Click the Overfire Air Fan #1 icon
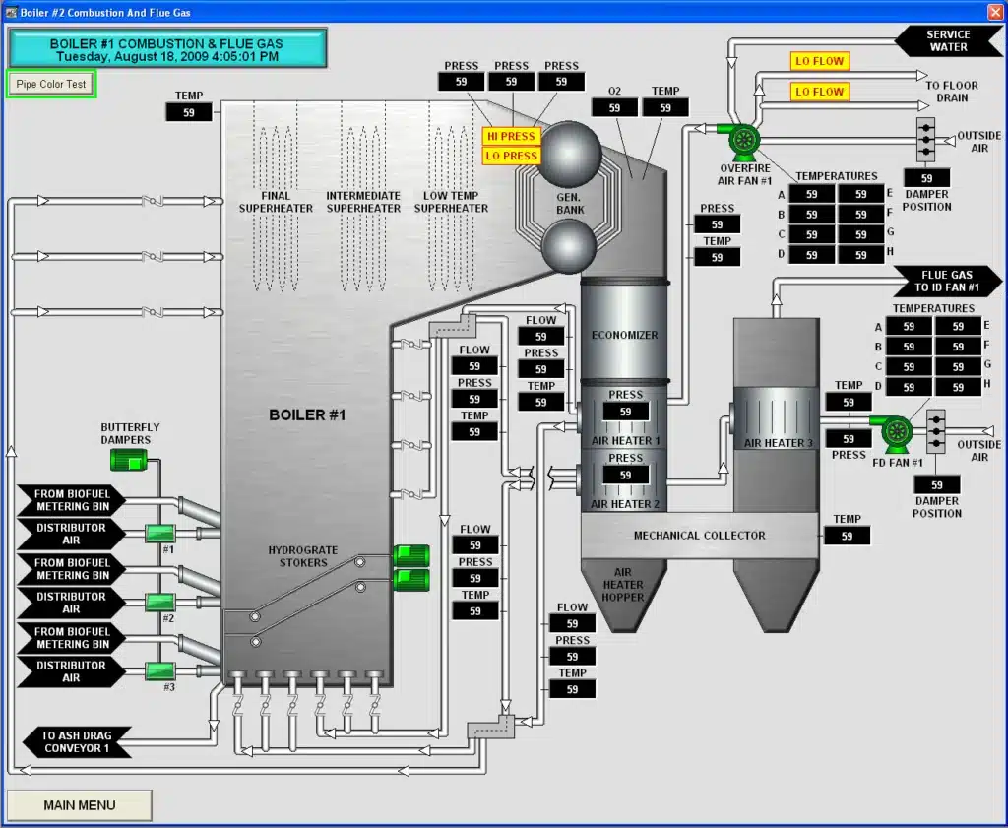 pos(743,140)
